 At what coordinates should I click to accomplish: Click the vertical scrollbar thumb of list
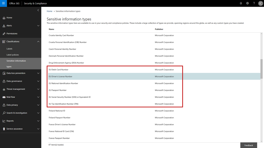261,69
